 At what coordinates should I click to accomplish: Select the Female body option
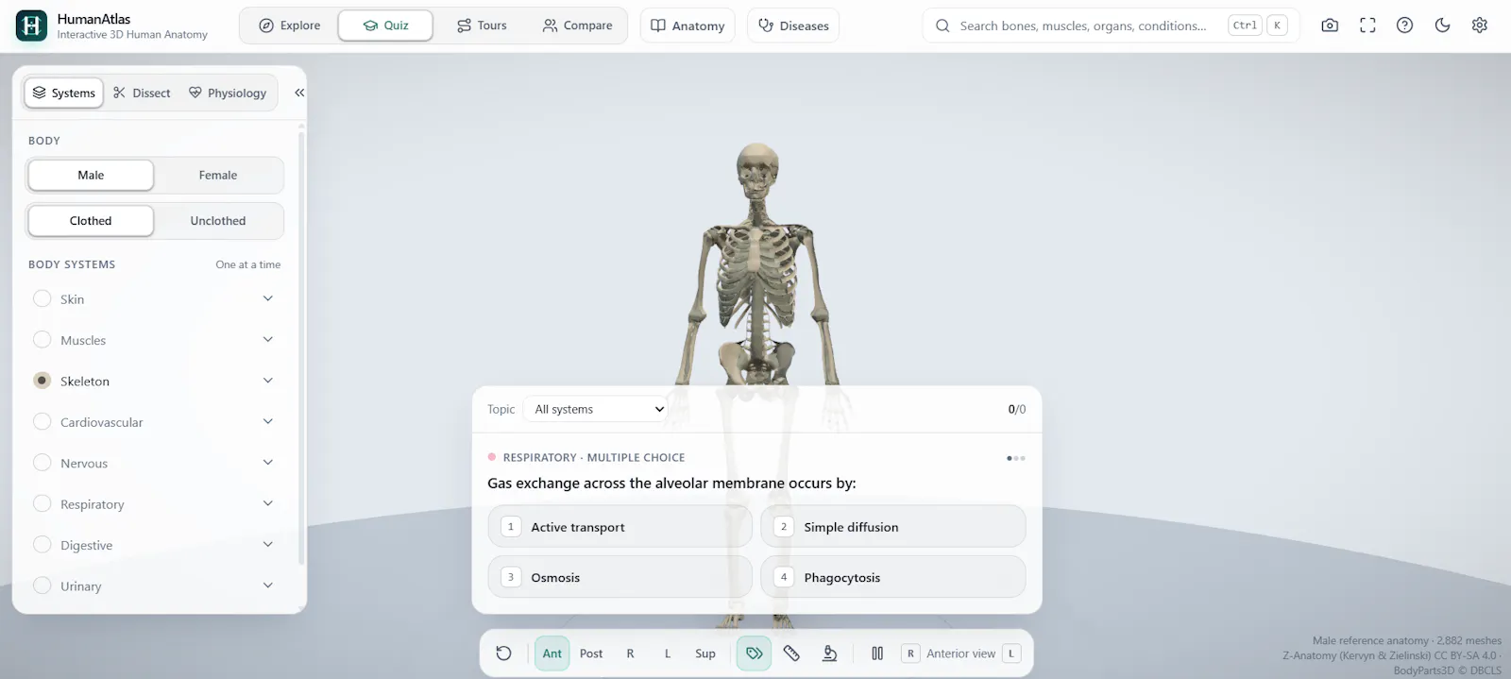[x=218, y=175]
